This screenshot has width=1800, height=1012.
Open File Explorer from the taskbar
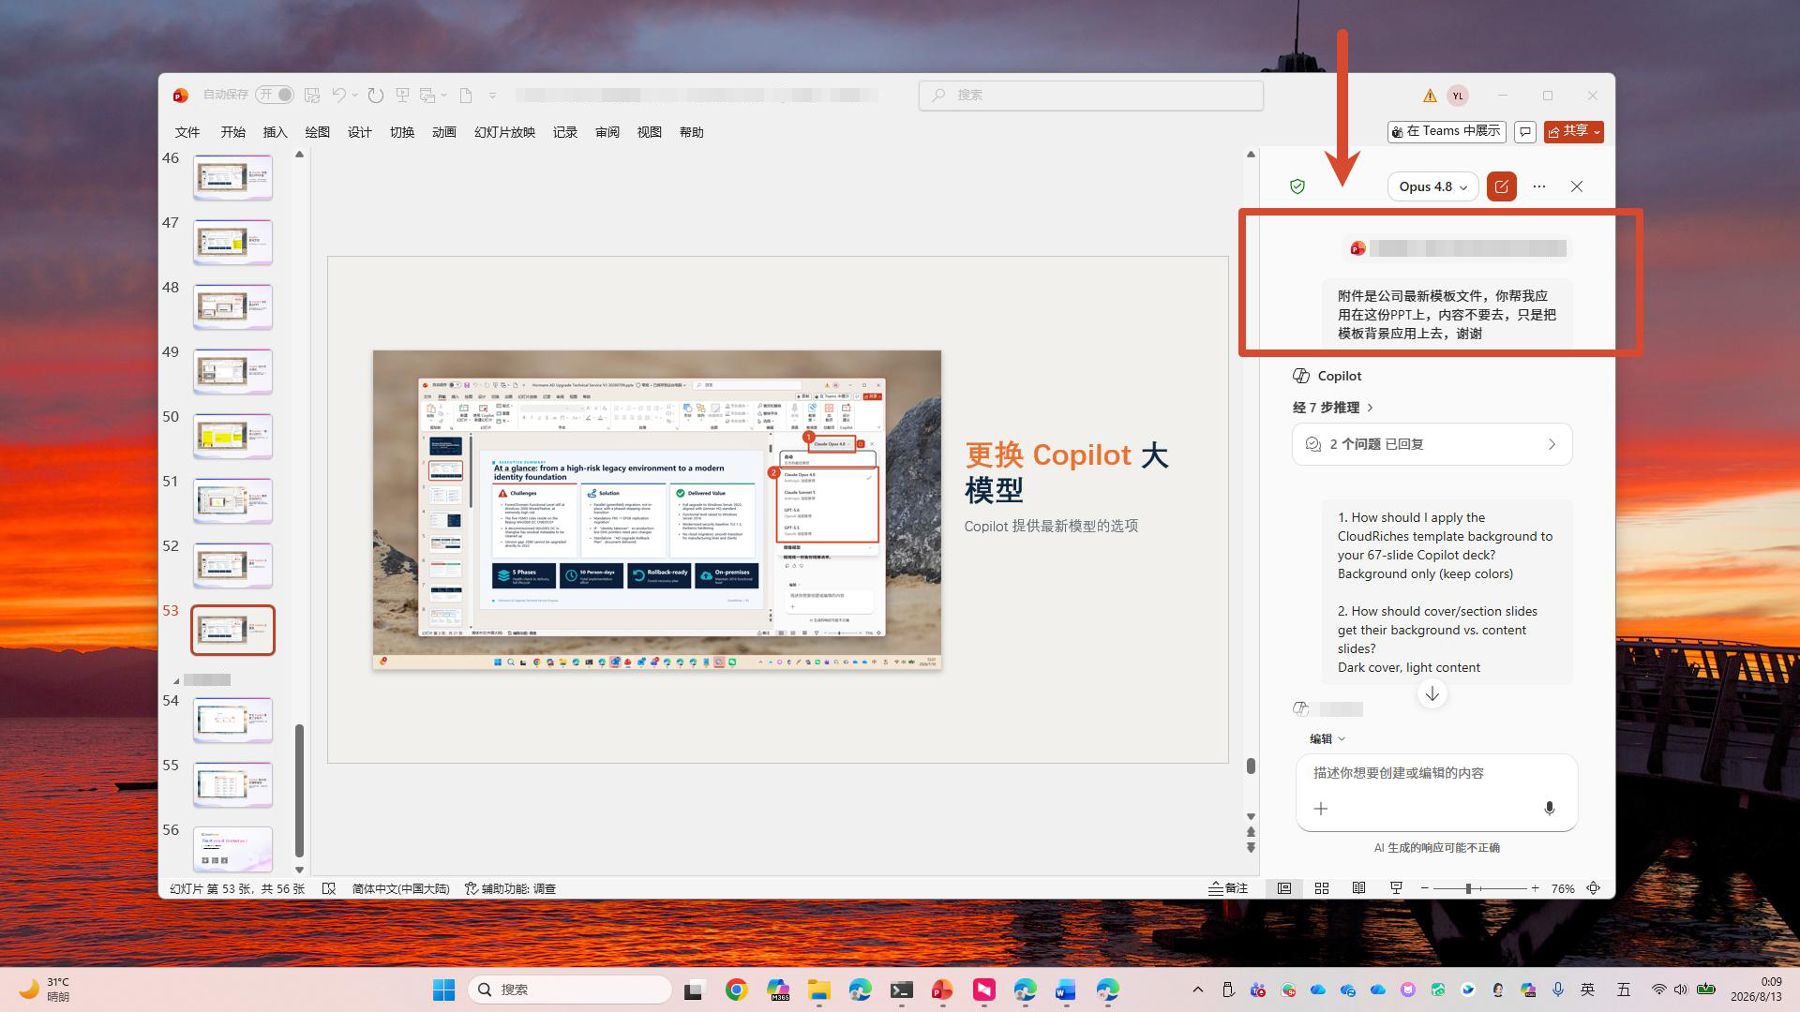coord(819,990)
